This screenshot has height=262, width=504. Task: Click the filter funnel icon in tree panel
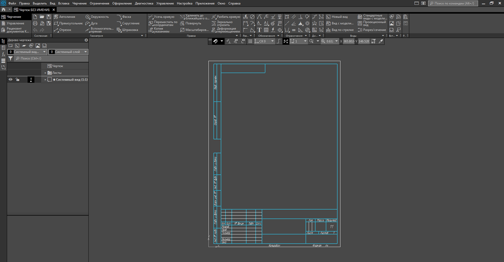tap(11, 58)
